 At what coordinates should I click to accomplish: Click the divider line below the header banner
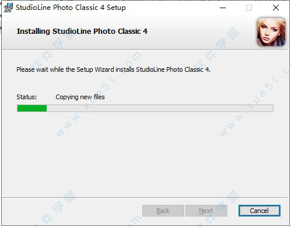[x=145, y=50]
